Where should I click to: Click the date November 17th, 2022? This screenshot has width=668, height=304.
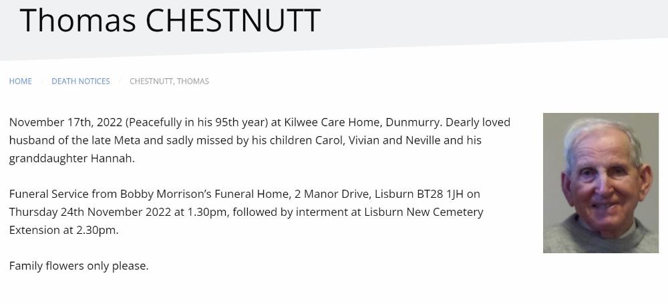pos(65,122)
